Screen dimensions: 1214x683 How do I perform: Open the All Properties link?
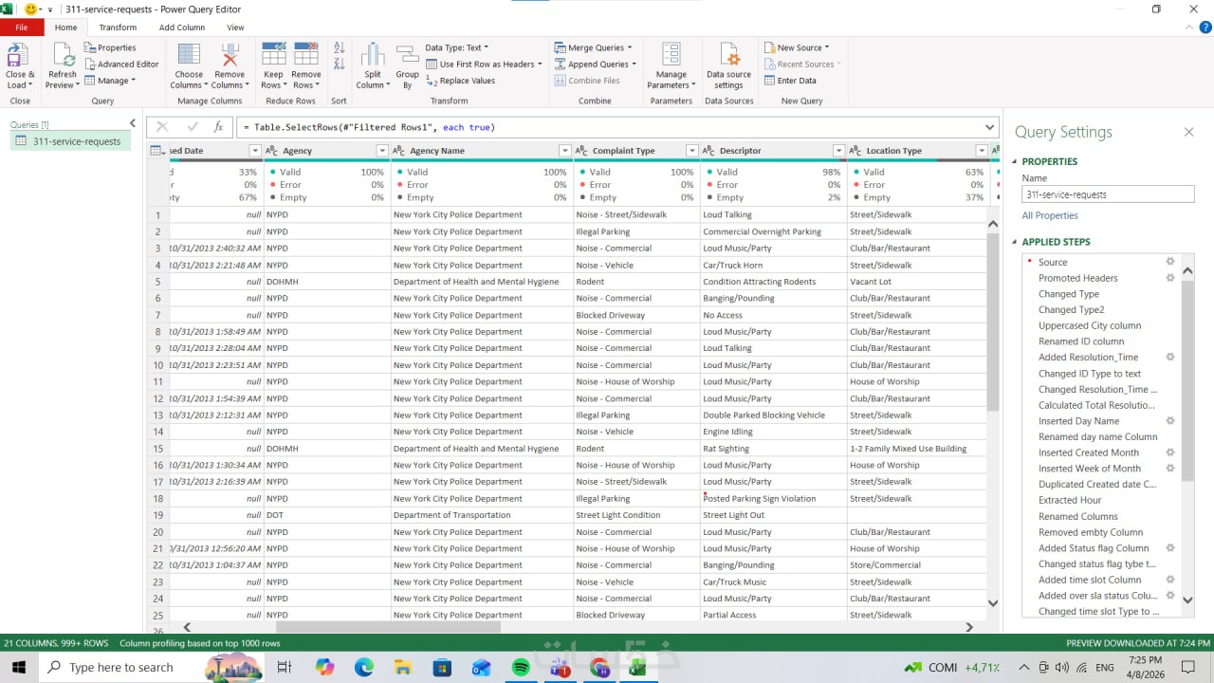click(x=1050, y=215)
